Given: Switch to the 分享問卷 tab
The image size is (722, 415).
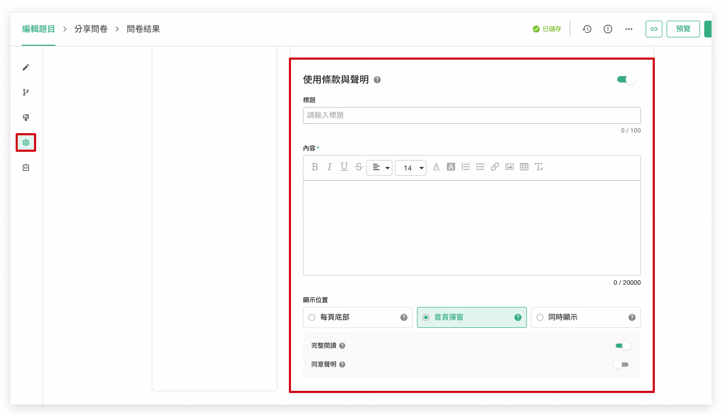Looking at the screenshot, I should pyautogui.click(x=91, y=29).
